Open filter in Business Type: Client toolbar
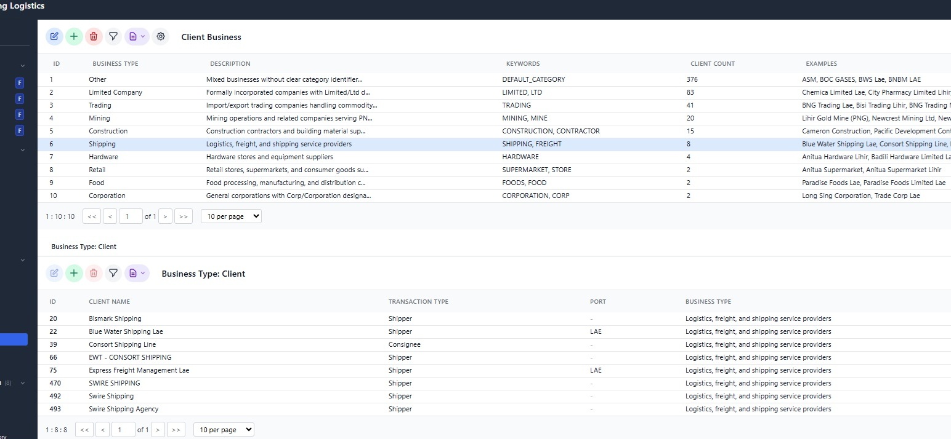 point(113,274)
